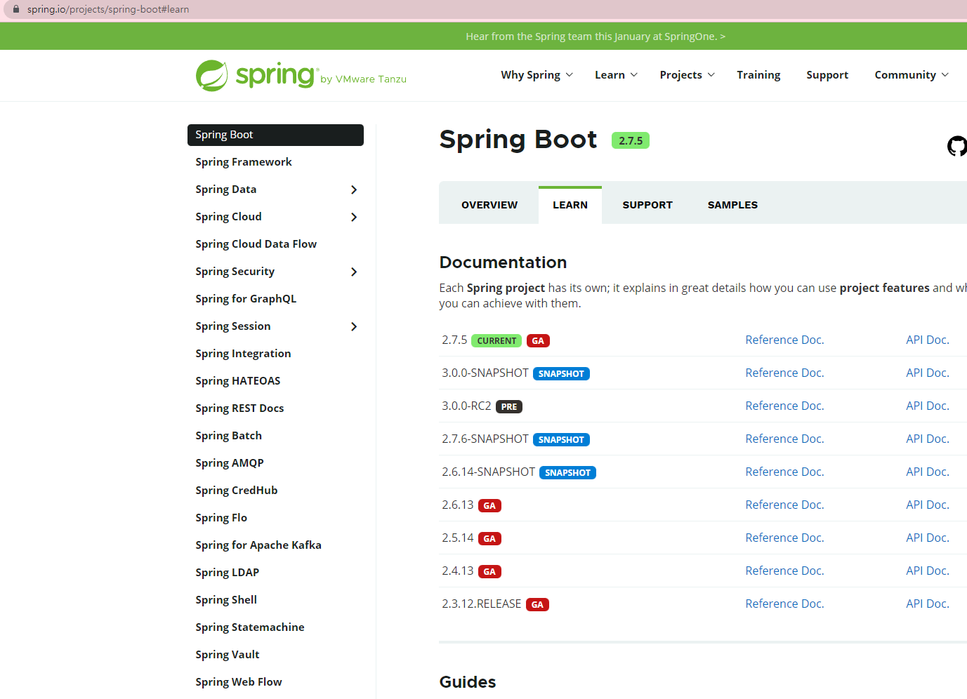
Task: Click the CURRENT badge on 2.7.5 row
Action: (496, 341)
